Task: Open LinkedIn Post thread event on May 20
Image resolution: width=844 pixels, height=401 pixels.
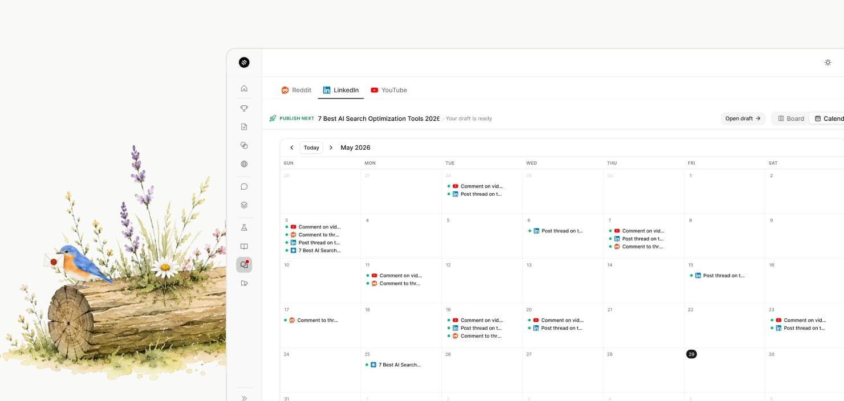Action: tap(555, 328)
